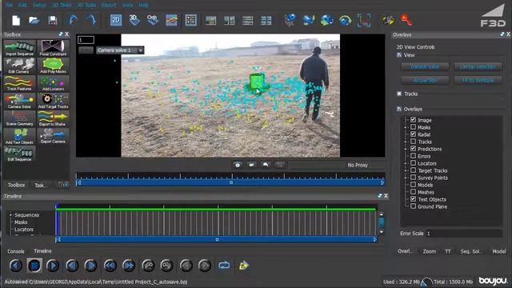Expand the Sequences tree node in Timeline
Viewport: 512px width, 288px height.
[x=10, y=215]
